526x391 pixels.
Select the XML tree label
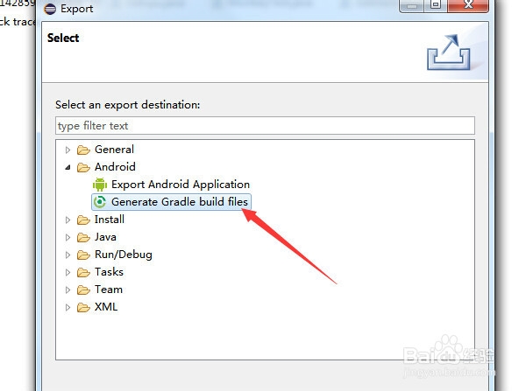click(106, 307)
